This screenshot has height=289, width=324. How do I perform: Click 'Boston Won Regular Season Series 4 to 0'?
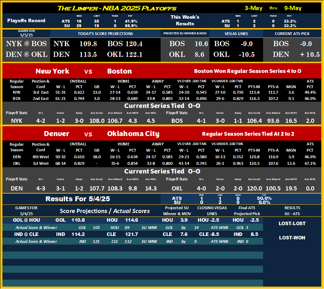click(x=247, y=71)
